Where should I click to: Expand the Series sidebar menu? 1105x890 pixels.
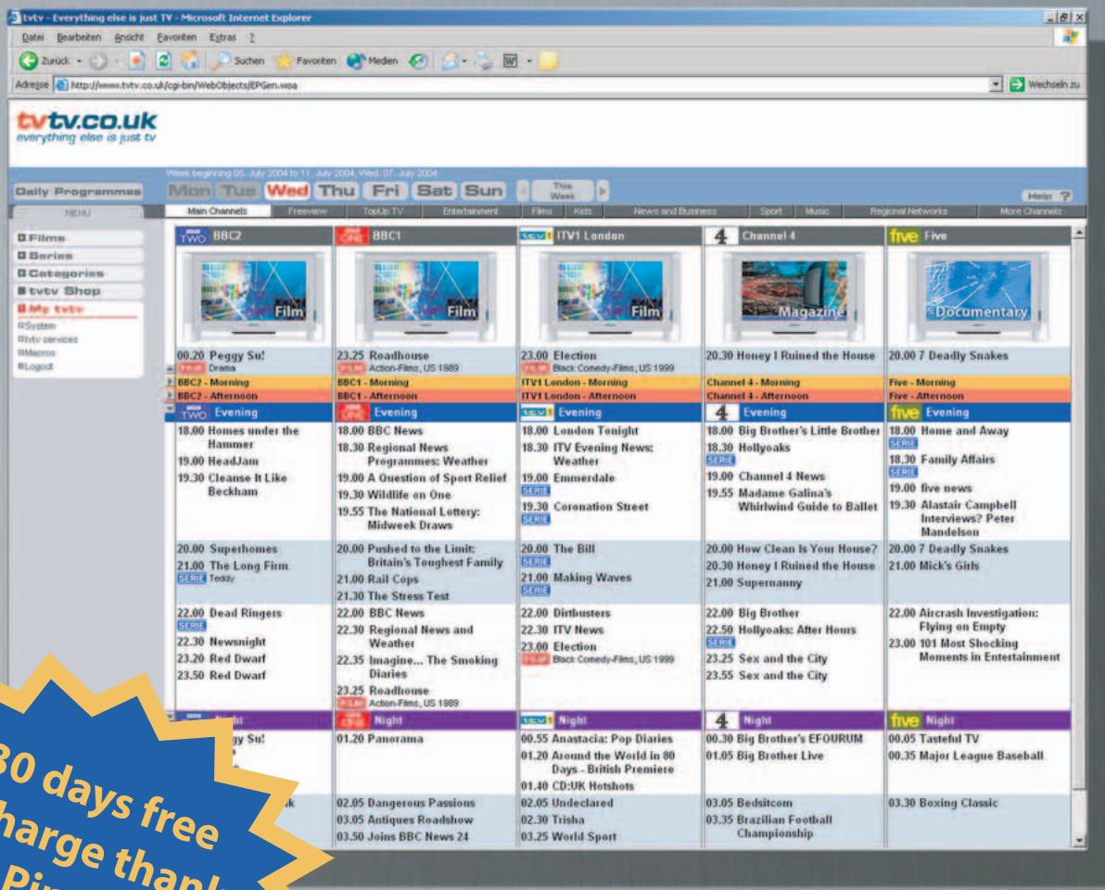coord(78,256)
